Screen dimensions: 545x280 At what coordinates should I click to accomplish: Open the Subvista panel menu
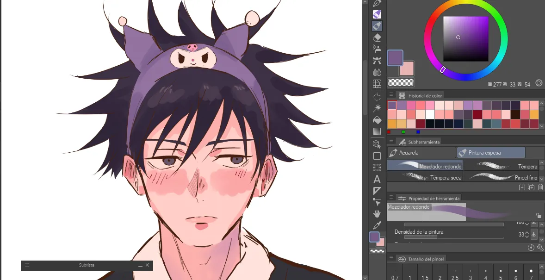[27, 265]
